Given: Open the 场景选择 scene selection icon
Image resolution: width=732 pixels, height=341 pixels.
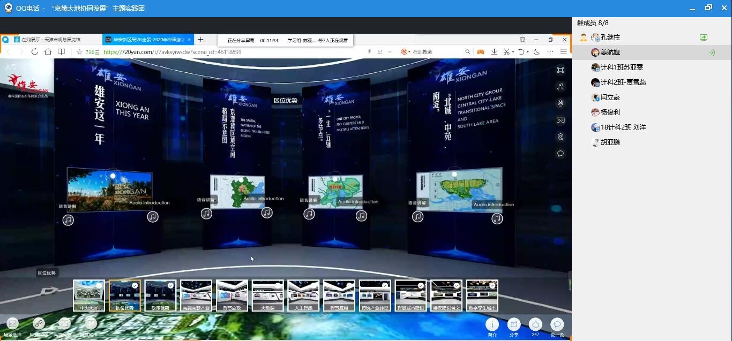Looking at the screenshot, I should pyautogui.click(x=12, y=324).
